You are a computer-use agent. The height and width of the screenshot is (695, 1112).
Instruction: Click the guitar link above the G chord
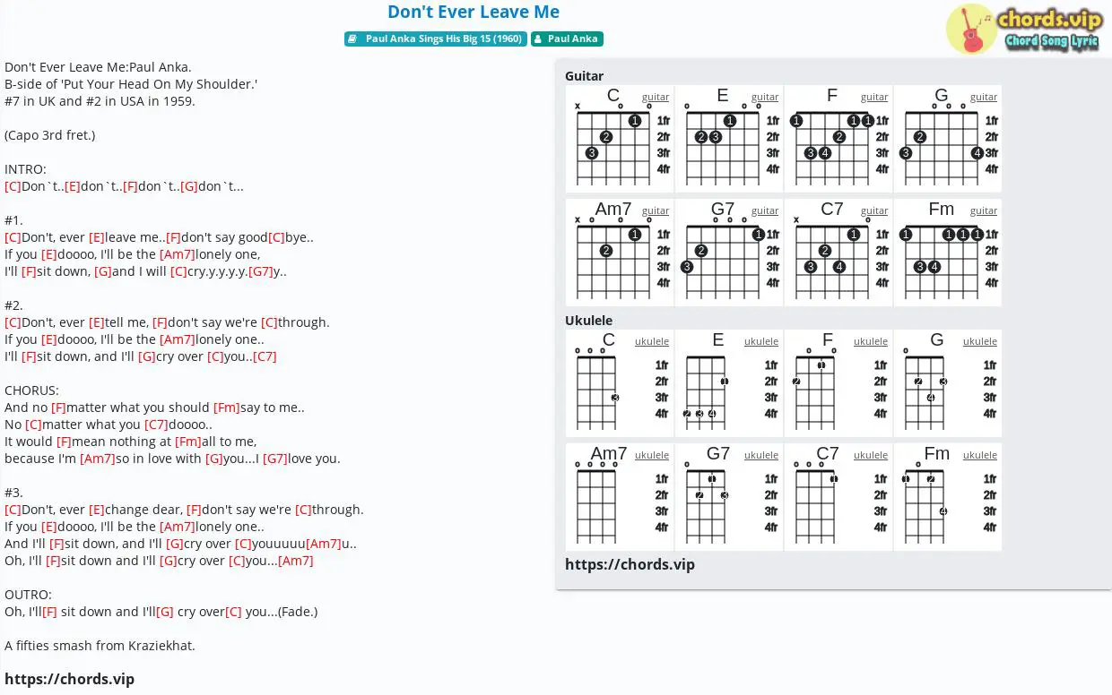click(x=984, y=97)
